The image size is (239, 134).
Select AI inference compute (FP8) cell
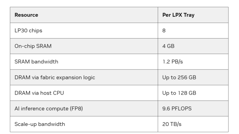(x=49, y=108)
